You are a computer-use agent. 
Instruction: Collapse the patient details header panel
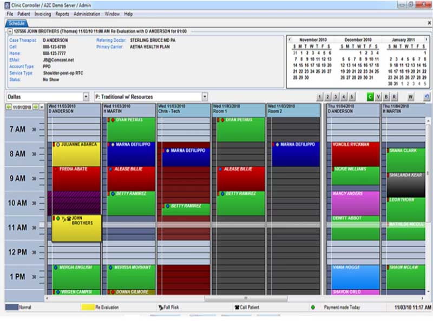9,31
